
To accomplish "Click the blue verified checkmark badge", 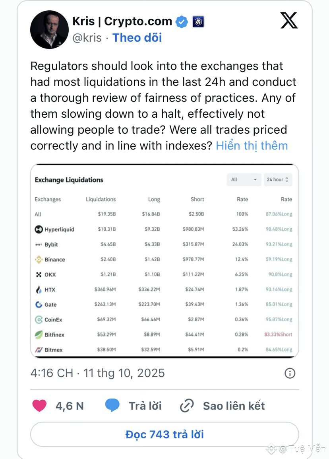I will [182, 21].
